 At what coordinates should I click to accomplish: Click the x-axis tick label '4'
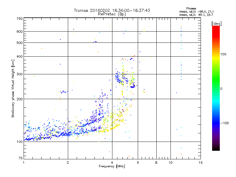(112, 163)
